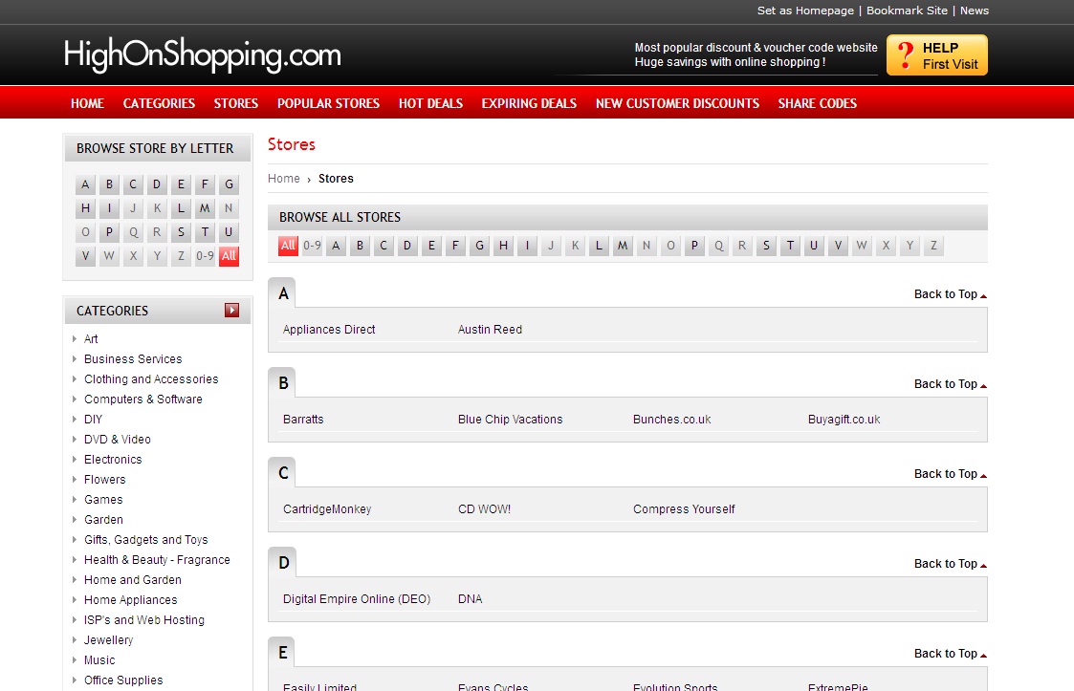Select letter A in Browse Store By Letter
Screen dimensions: 1074x691
tap(85, 184)
